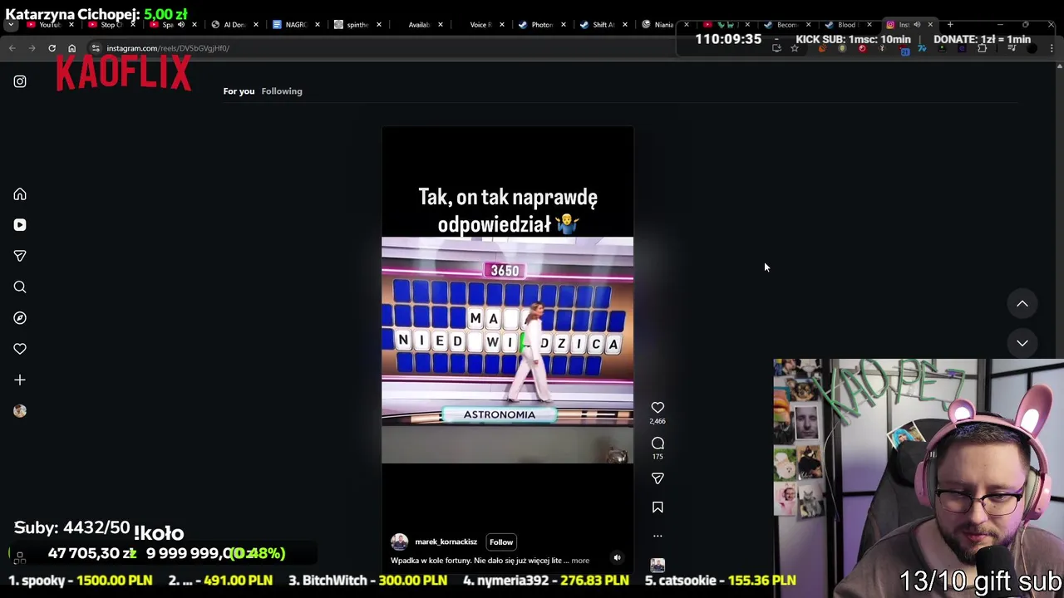The image size is (1064, 598).
Task: Switch to the Photon browser tab
Action: pos(541,25)
